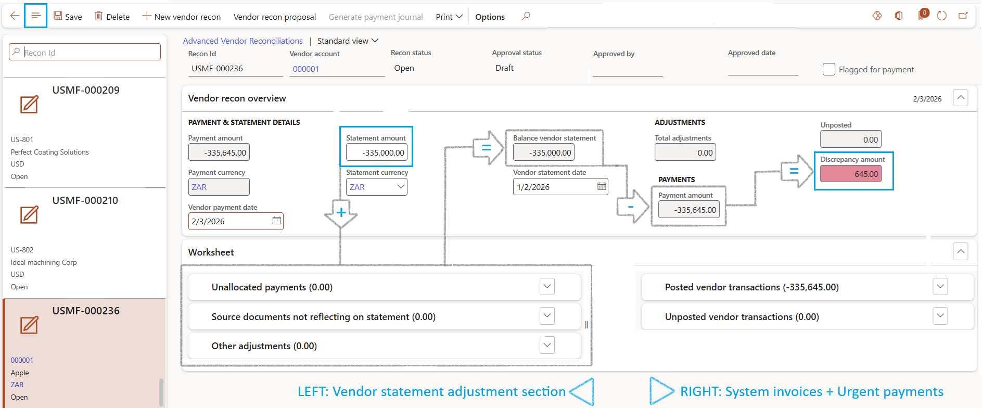Screen dimensions: 982x408
Task: Click New vendor recon button
Action: [181, 17]
